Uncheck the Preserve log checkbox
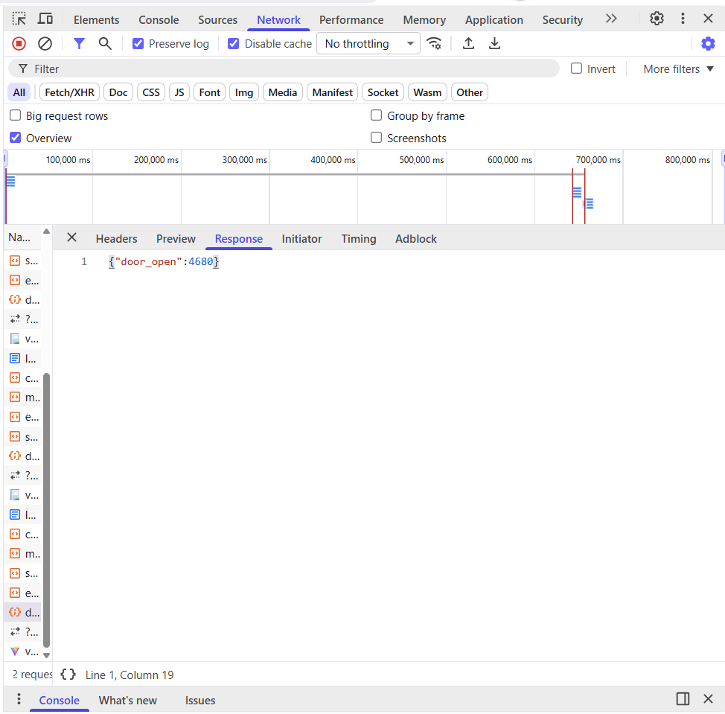The width and height of the screenshot is (725, 714). (x=138, y=44)
